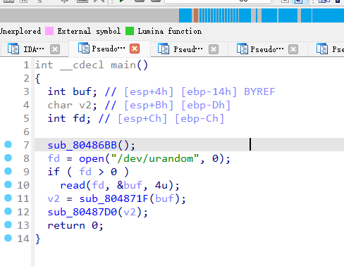Click the __cdecl keyword
The height and width of the screenshot is (266, 344).
(82, 65)
